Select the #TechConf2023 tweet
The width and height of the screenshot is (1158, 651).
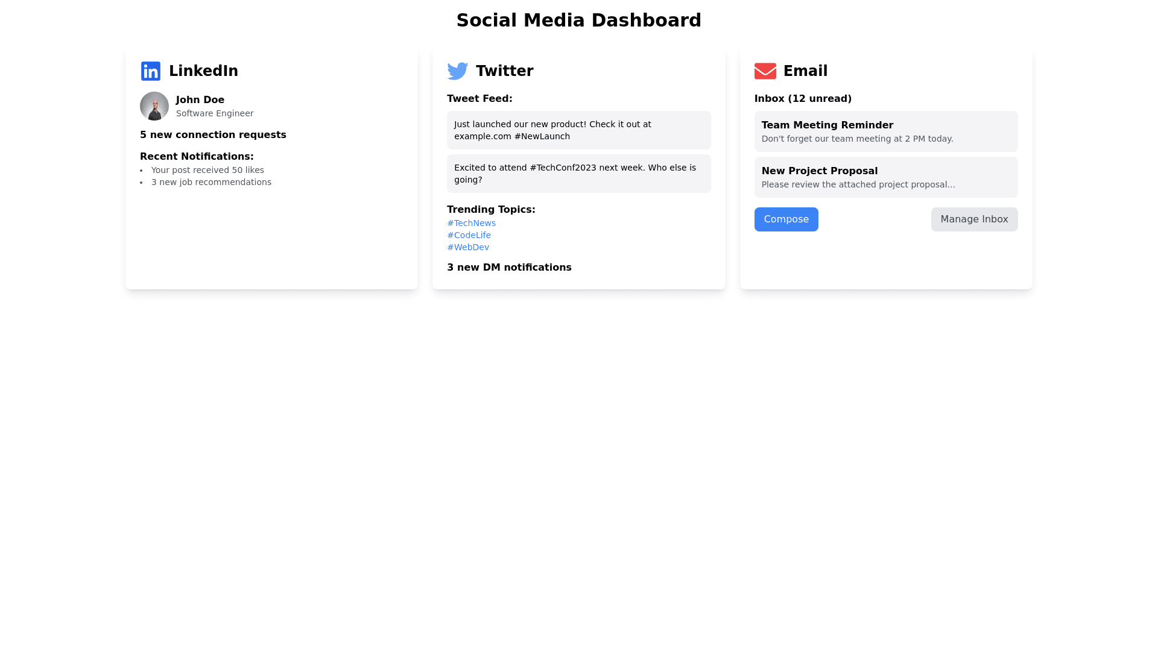point(578,174)
